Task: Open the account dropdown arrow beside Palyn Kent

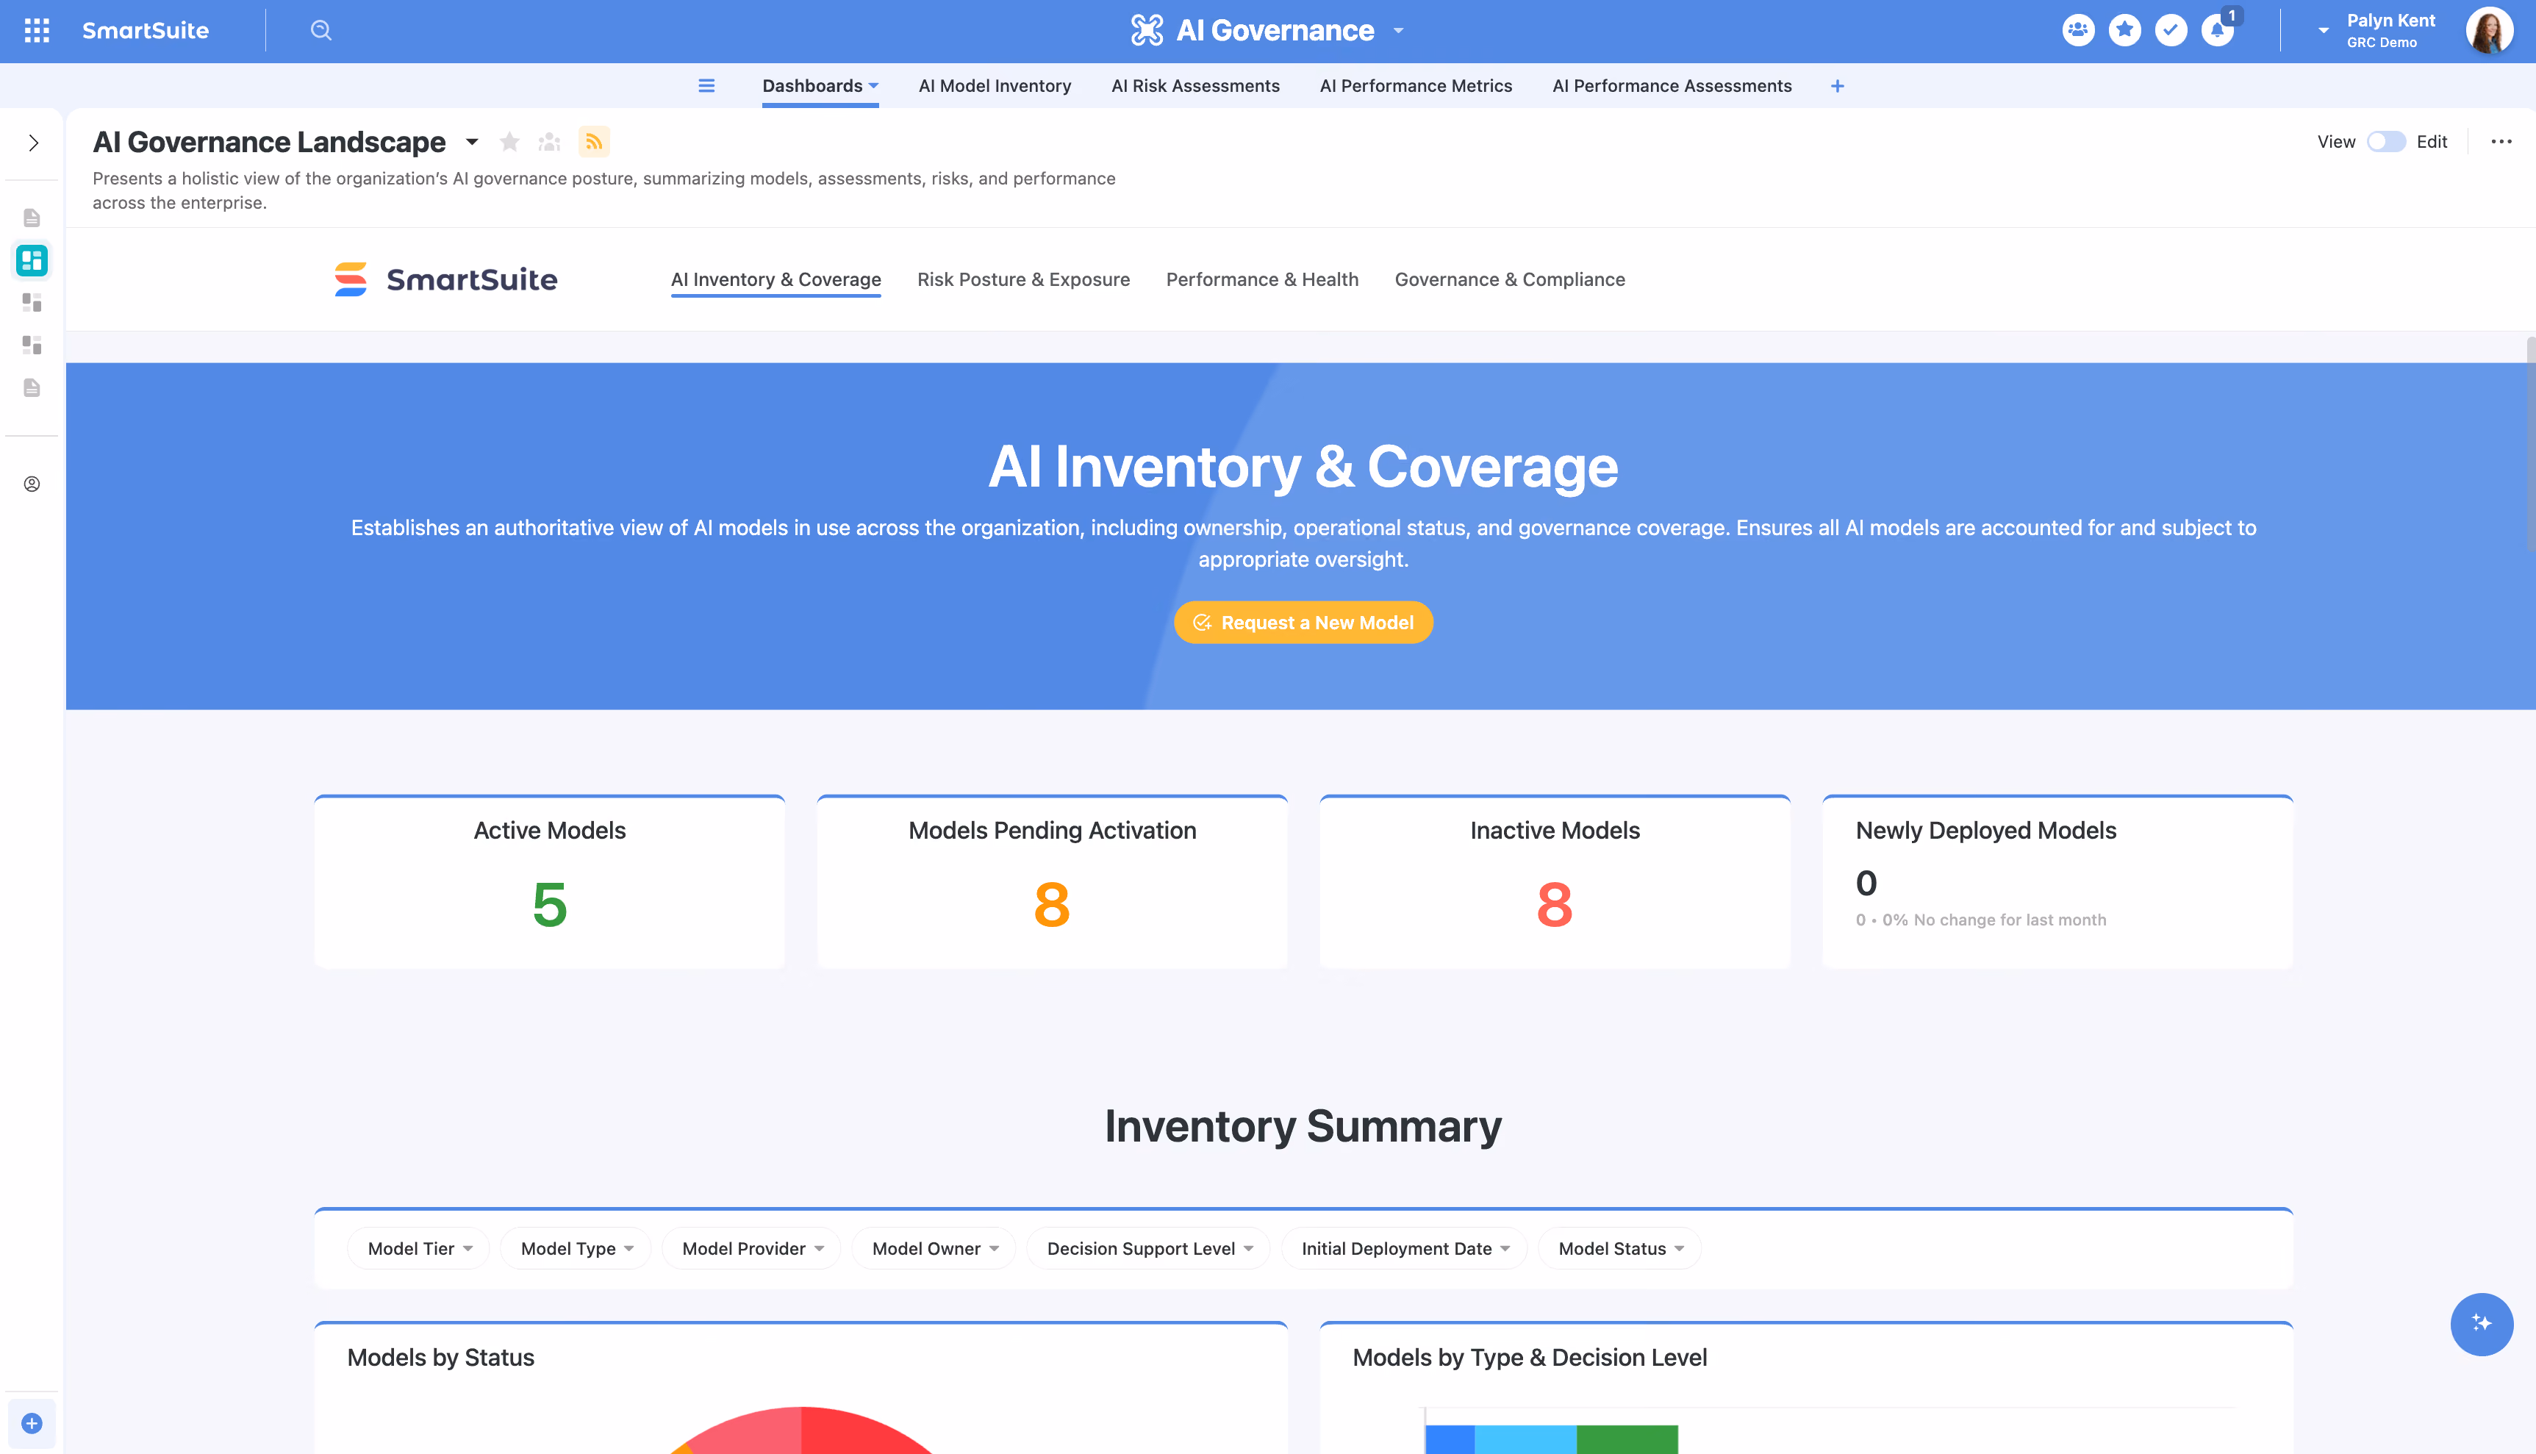Action: (2324, 31)
